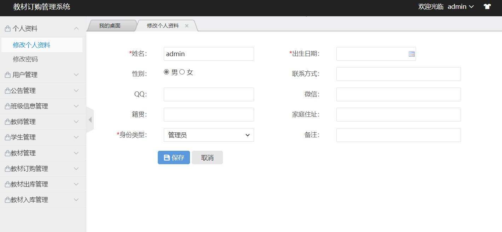Open the calendar picker for 出生日期
This screenshot has height=232, width=502.
click(412, 54)
